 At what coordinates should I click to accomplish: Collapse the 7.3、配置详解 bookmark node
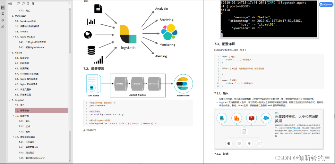pyautogui.click(x=13, y=116)
